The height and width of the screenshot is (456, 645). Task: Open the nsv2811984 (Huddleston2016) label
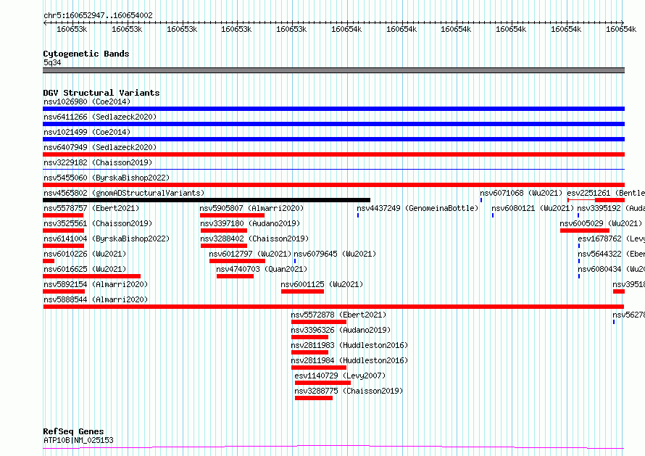349,360
